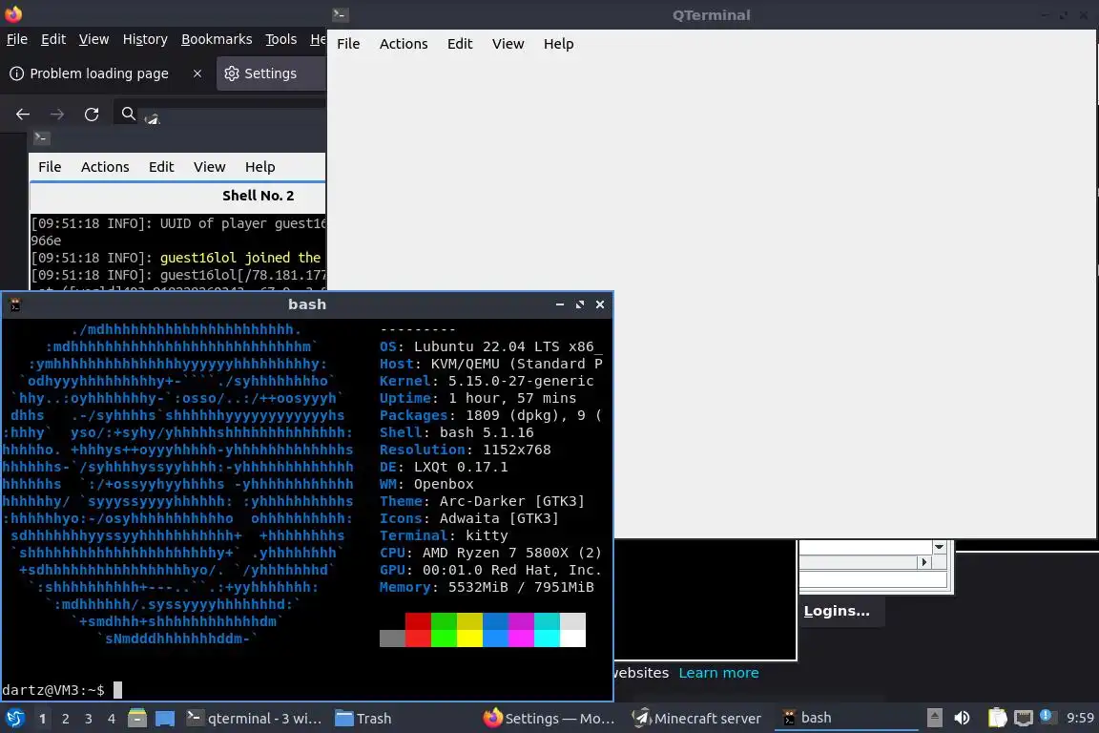
Task: Click the command input field in Minecraft server window
Action: pyautogui.click(x=873, y=579)
